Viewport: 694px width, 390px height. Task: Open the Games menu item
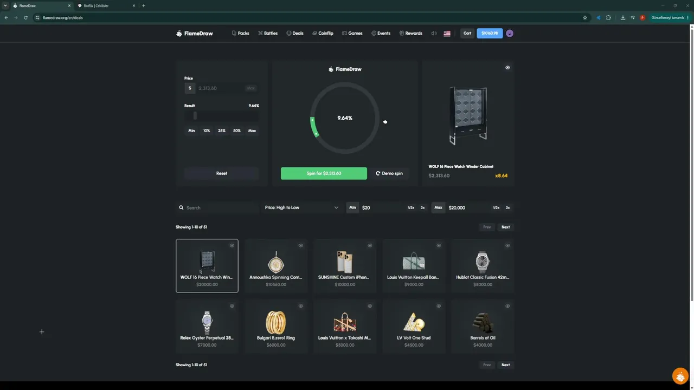[x=352, y=34]
